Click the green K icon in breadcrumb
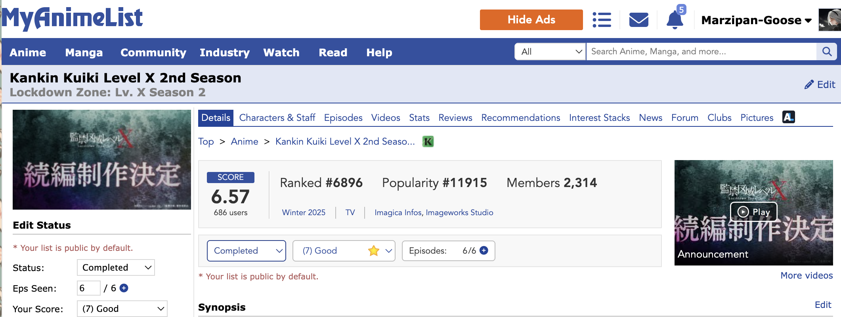Viewport: 841px width, 317px height. point(428,141)
